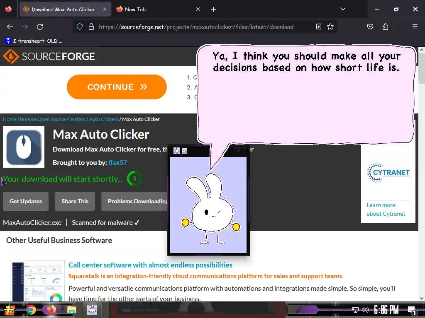Open Learn more about Cytranet link
Screen dimensions: 425x318
click(x=386, y=209)
